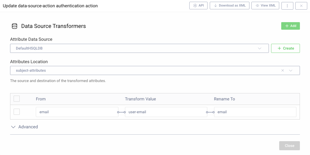This screenshot has height=155, width=310.
Task: Clear the subject-attributes selection with the X
Action: coord(282,70)
